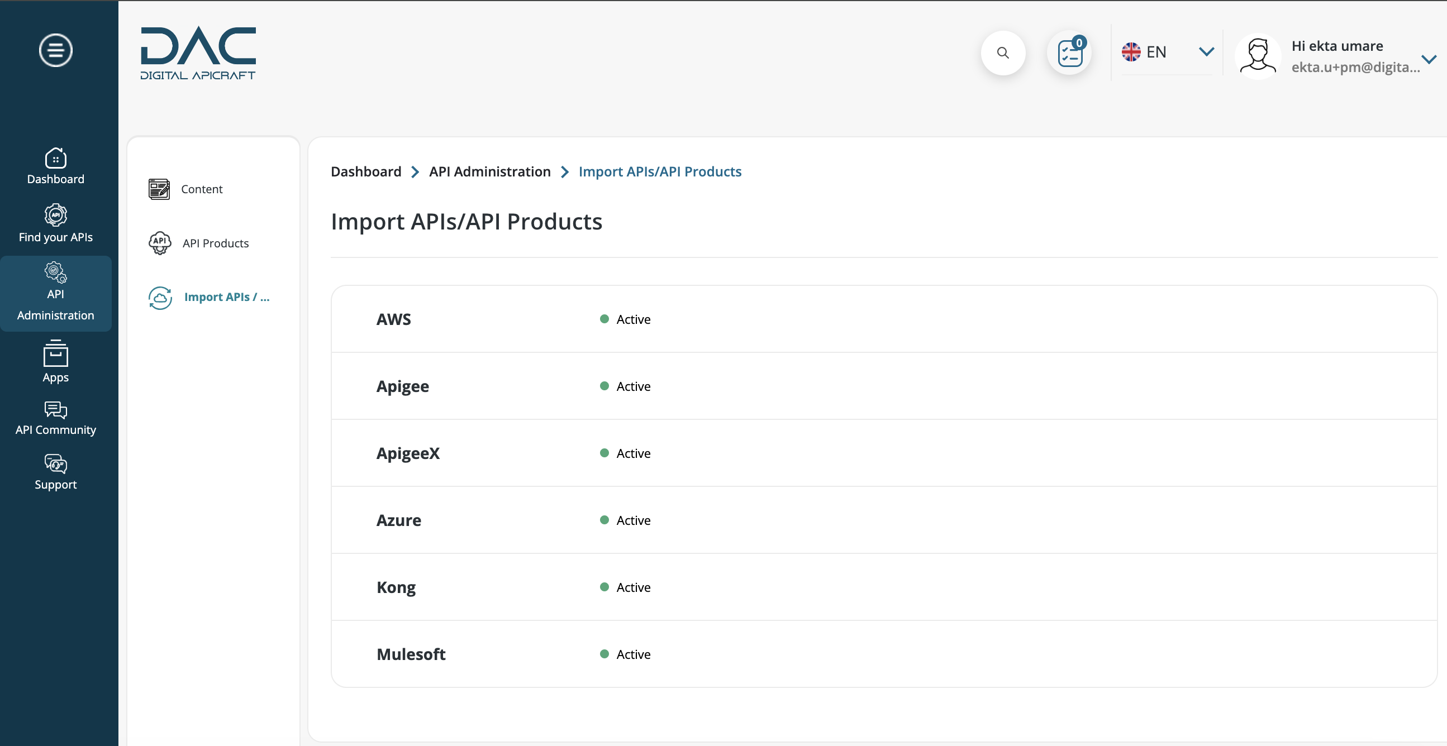1447x746 pixels.
Task: Expand the EN language dropdown arrow
Action: [x=1206, y=52]
